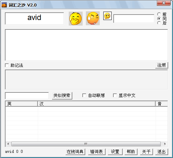Image resolution: width=173 pixels, height=158 pixels.
Task: Click the horizontal scrollbar right arrow
Action: [x=165, y=144]
